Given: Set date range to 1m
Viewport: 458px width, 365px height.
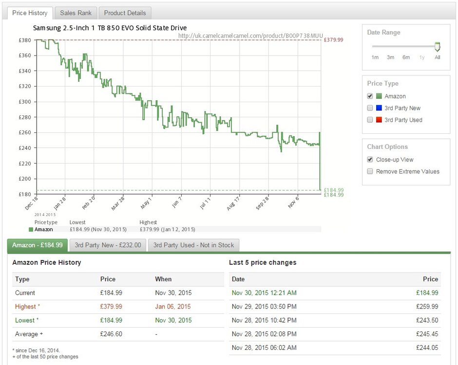Looking at the screenshot, I should 375,57.
